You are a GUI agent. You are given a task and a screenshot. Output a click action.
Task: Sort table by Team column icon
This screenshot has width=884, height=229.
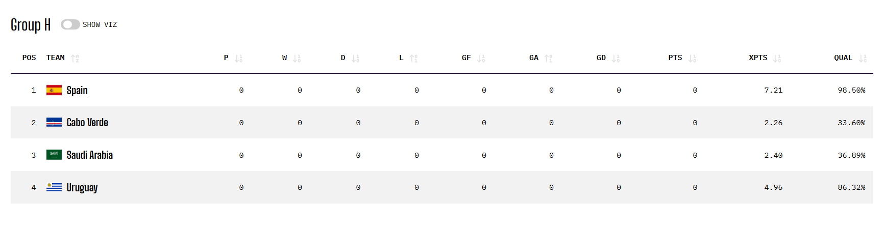pos(75,59)
